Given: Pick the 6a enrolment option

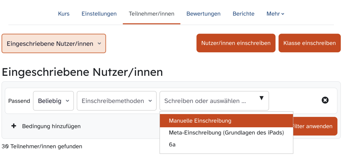Looking at the screenshot, I should 226,144.
